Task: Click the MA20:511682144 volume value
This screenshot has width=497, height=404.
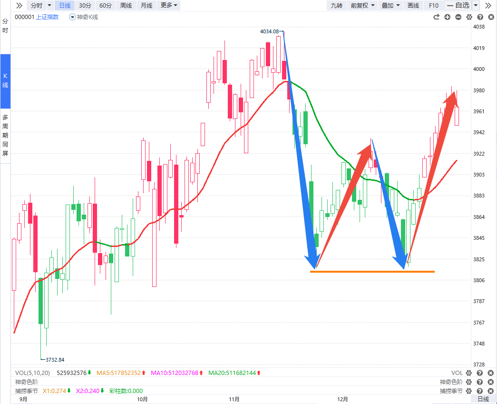Action: 232,373
